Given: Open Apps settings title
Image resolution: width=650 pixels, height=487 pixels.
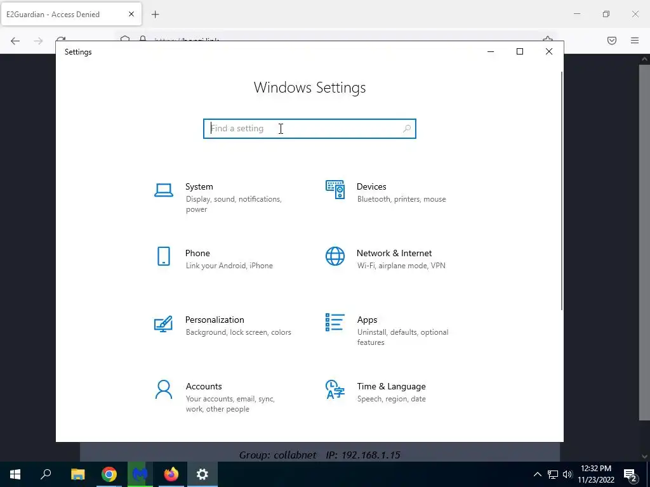Looking at the screenshot, I should click(368, 320).
